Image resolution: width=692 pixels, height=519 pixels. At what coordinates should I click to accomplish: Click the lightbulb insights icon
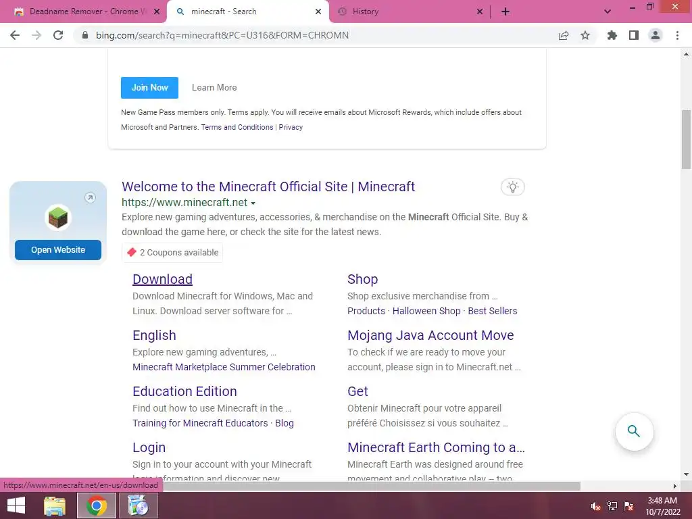512,187
